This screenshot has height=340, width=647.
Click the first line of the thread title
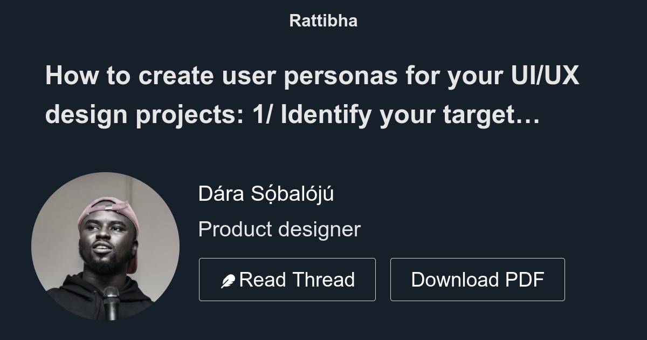313,76
